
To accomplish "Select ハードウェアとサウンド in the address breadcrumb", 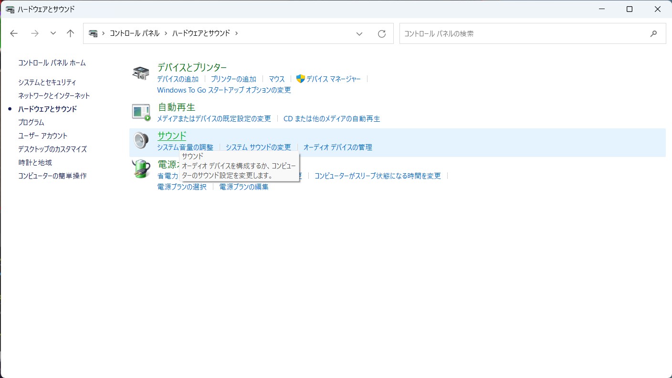I will coord(201,33).
